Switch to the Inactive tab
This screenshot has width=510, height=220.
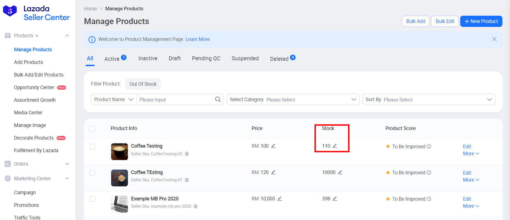pos(148,58)
